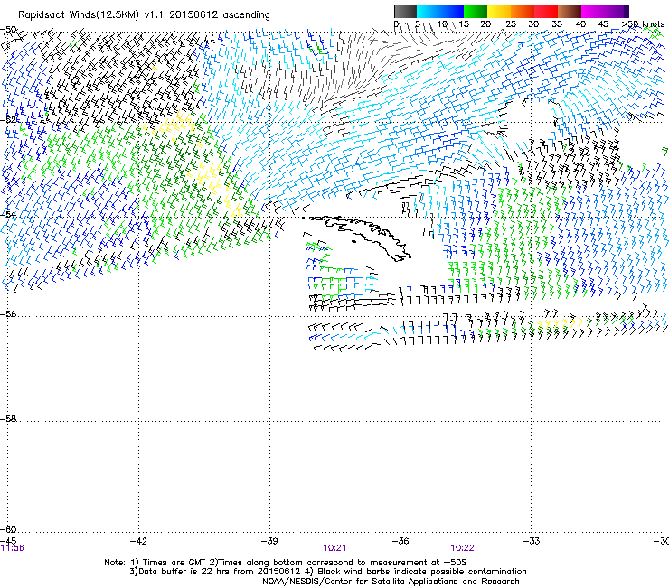This screenshot has width=669, height=587.
Task: Click the -39 longitude axis label
Action: coord(269,541)
